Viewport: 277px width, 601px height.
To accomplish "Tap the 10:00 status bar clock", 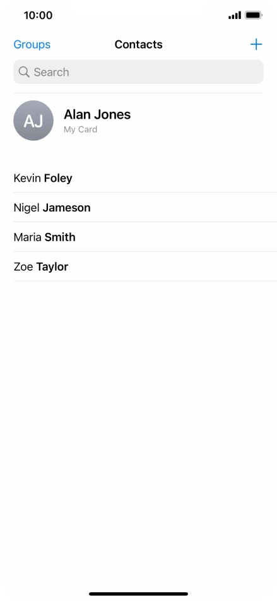I will coord(38,15).
